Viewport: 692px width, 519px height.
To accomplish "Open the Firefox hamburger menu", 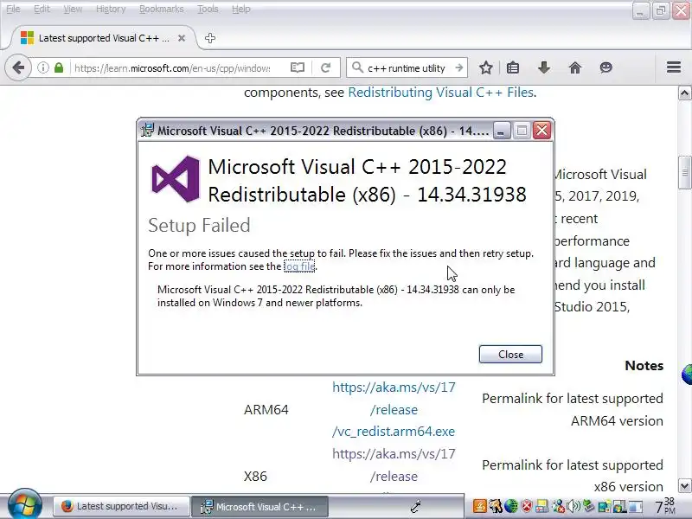I will [x=674, y=67].
